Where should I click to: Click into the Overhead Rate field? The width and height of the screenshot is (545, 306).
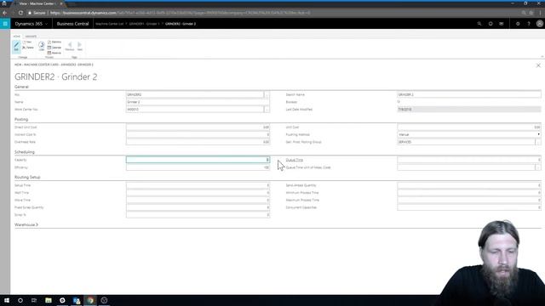198,142
